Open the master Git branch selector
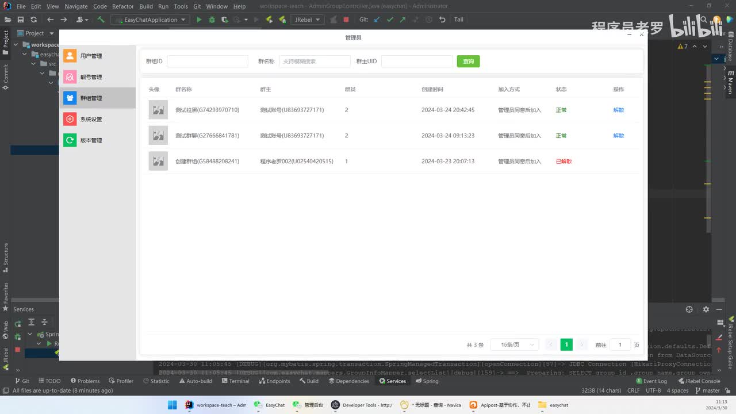This screenshot has height=414, width=736. tap(707, 390)
